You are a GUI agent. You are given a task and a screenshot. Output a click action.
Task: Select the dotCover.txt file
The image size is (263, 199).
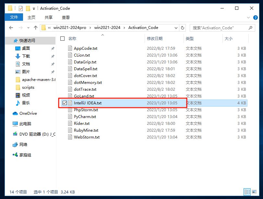point(85,76)
